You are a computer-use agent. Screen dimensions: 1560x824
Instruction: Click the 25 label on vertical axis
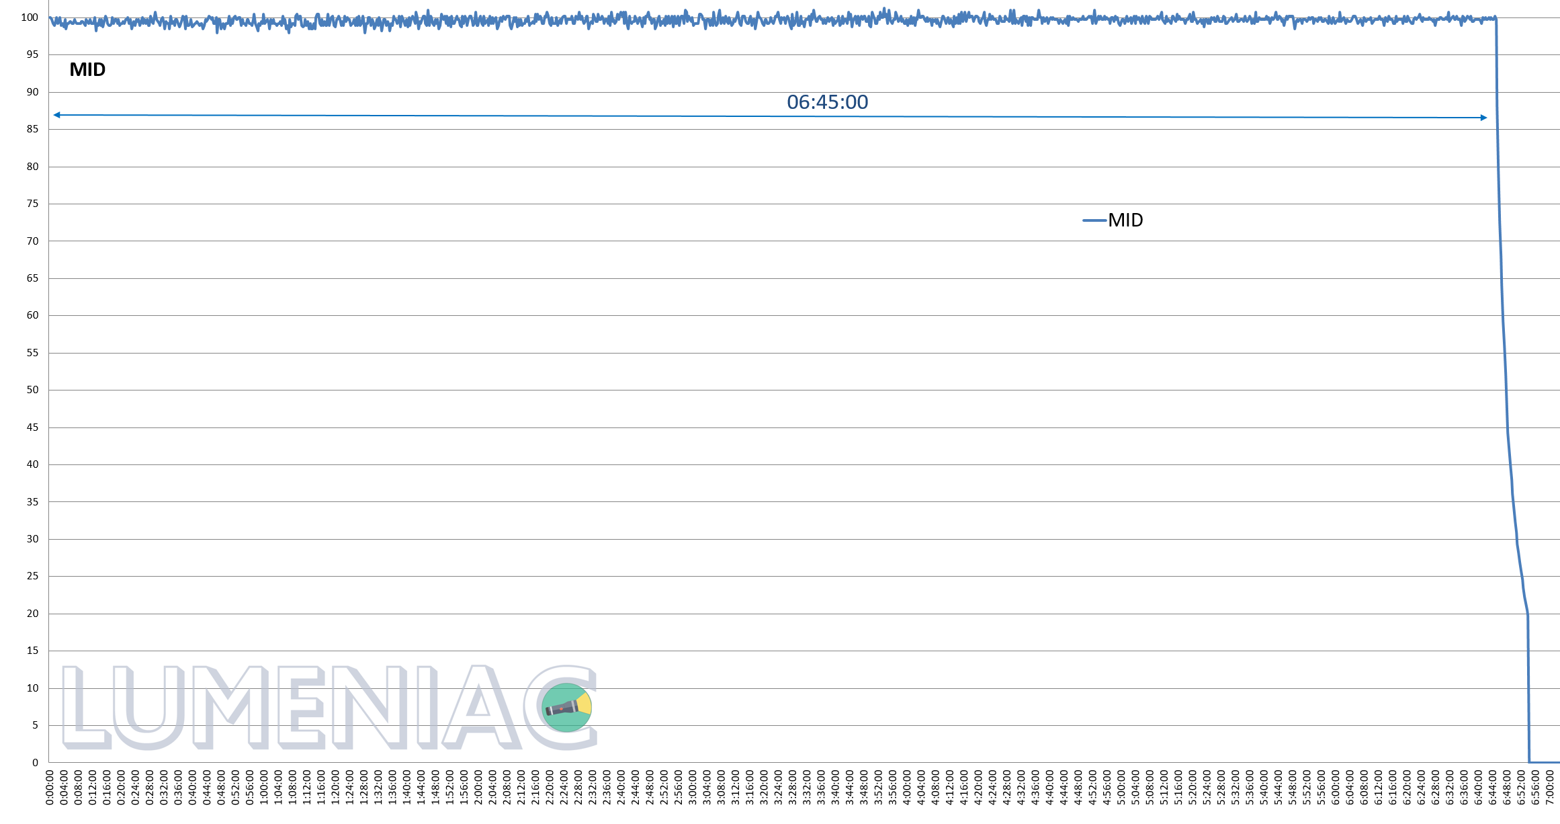(x=32, y=576)
